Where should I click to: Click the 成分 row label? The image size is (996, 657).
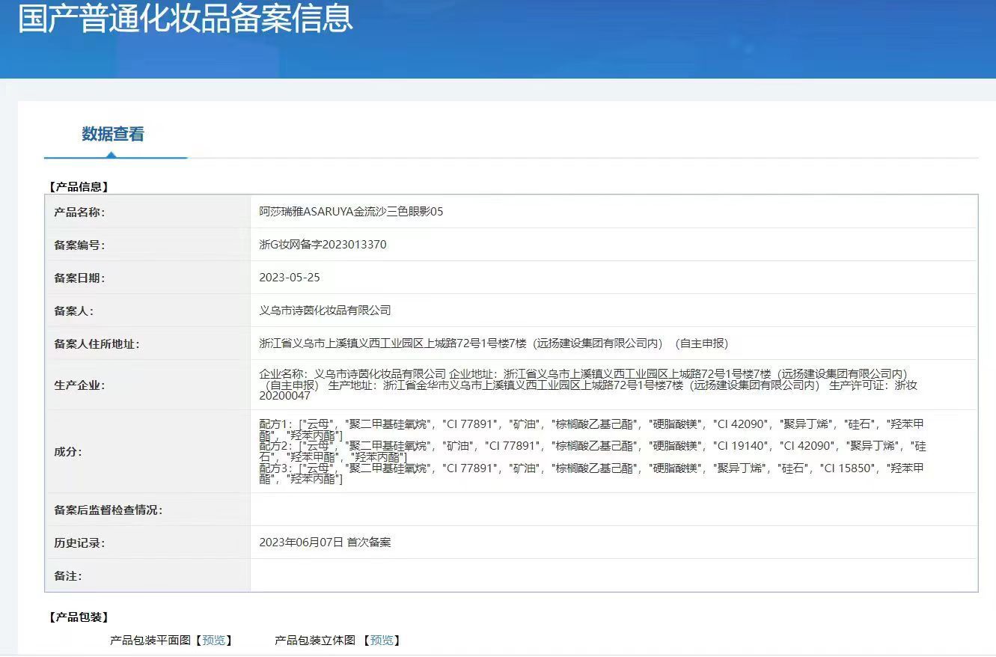tap(67, 452)
